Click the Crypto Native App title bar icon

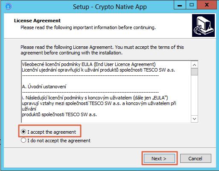[8, 6]
